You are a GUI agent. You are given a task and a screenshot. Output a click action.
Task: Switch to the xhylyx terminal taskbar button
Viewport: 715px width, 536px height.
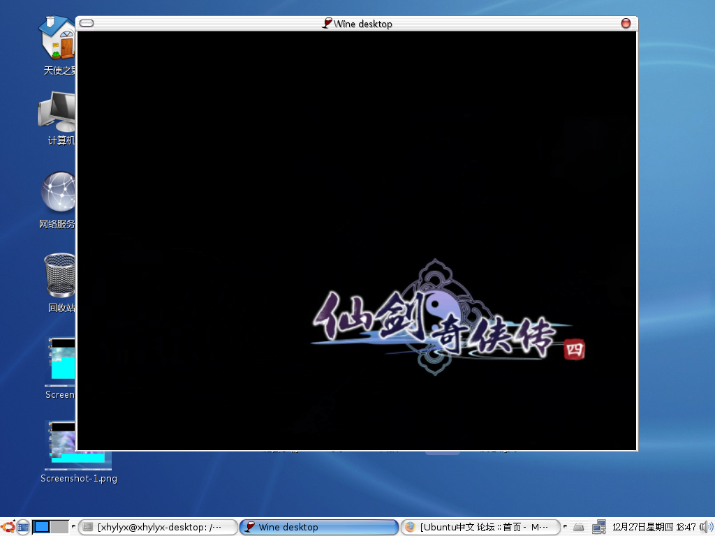point(158,528)
